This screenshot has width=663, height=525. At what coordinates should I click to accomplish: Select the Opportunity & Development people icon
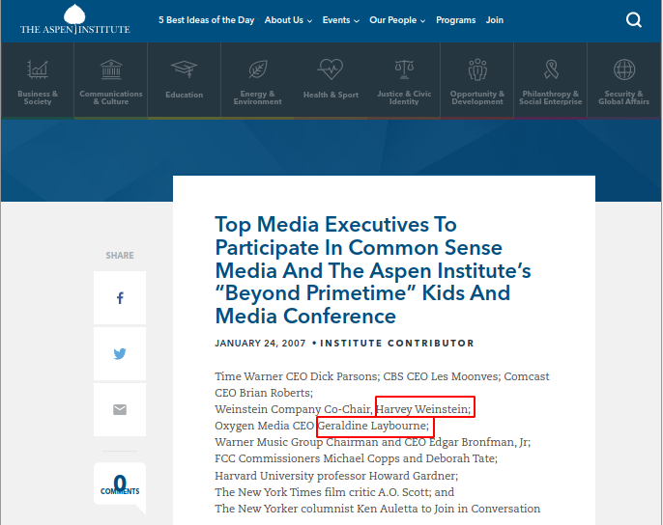point(477,69)
